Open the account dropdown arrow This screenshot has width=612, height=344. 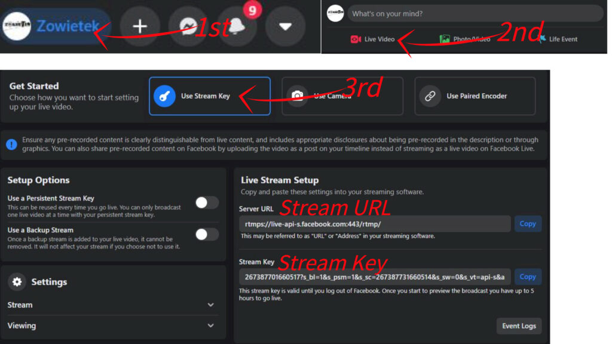(x=285, y=26)
